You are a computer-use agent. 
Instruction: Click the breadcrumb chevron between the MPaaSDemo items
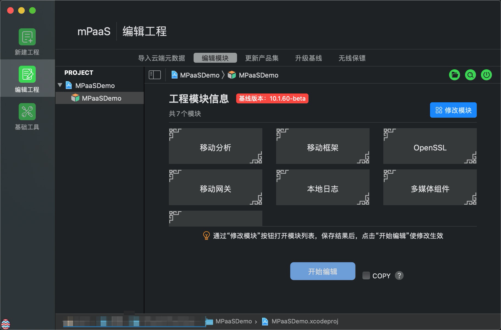(223, 75)
